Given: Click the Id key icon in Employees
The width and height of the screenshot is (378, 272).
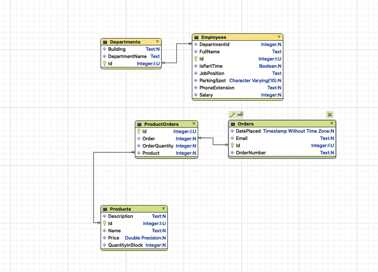Looking at the screenshot, I should pos(196,59).
